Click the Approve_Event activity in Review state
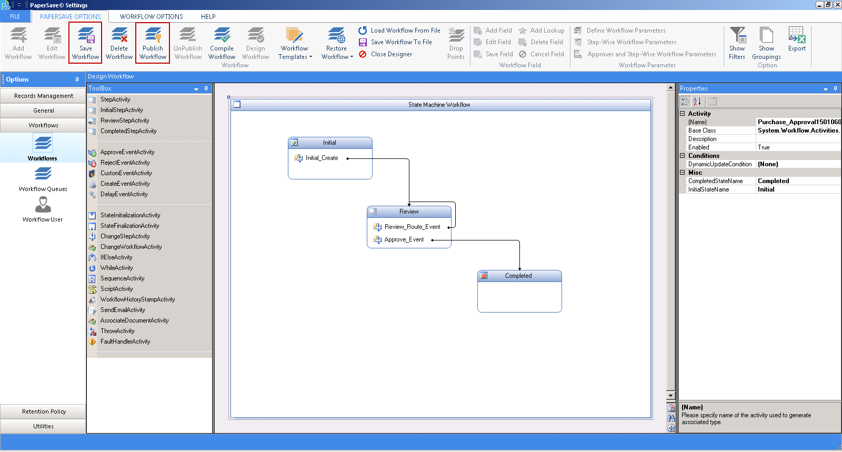This screenshot has height=452, width=842. [404, 239]
